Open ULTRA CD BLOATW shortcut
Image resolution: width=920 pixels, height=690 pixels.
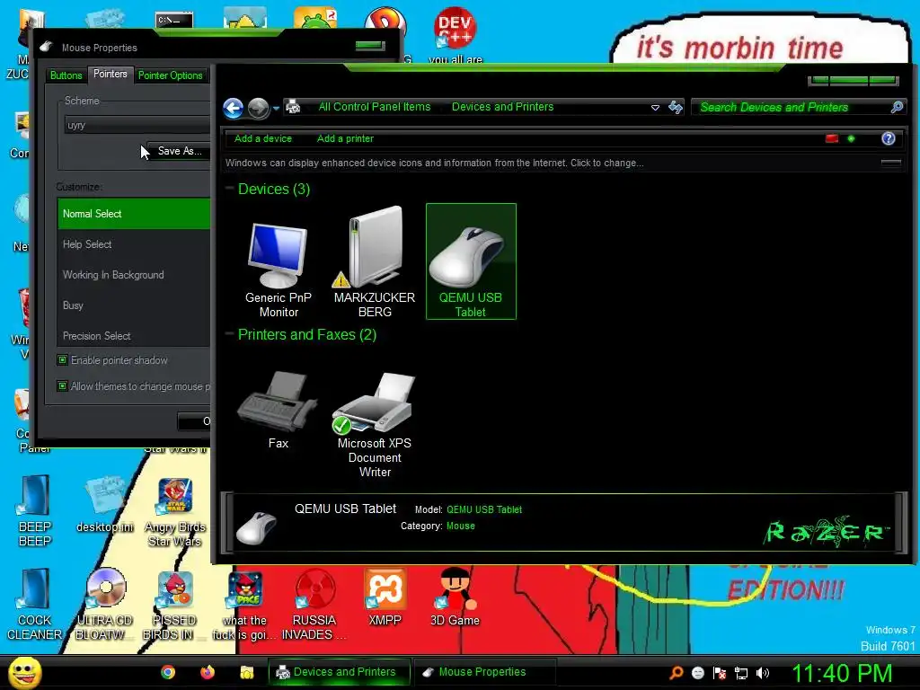pyautogui.click(x=105, y=605)
